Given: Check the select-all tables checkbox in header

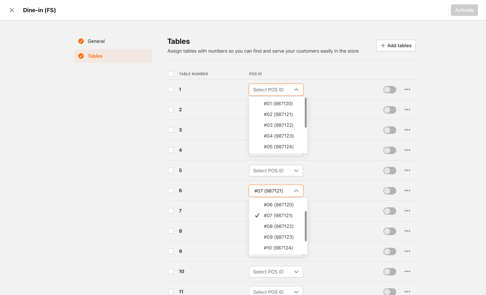Looking at the screenshot, I should coord(171,74).
